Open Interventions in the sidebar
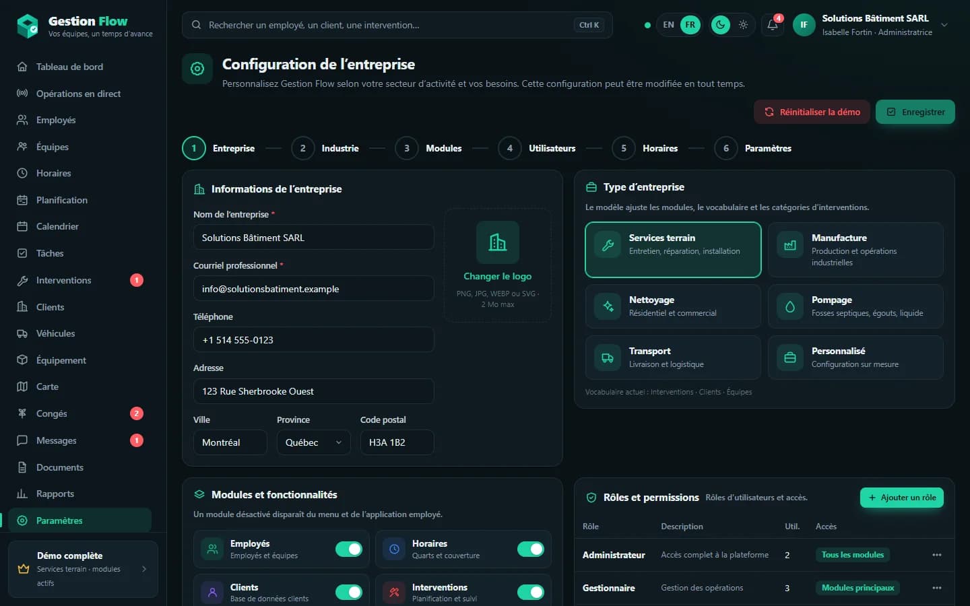Screen dimensions: 970x606 click(x=79, y=280)
